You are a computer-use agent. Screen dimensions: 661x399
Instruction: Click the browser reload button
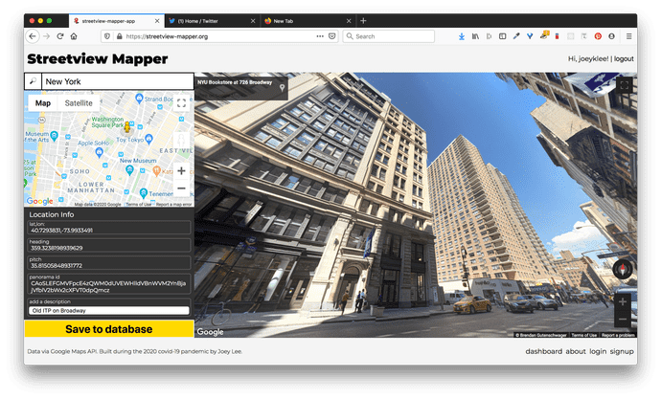click(x=60, y=36)
